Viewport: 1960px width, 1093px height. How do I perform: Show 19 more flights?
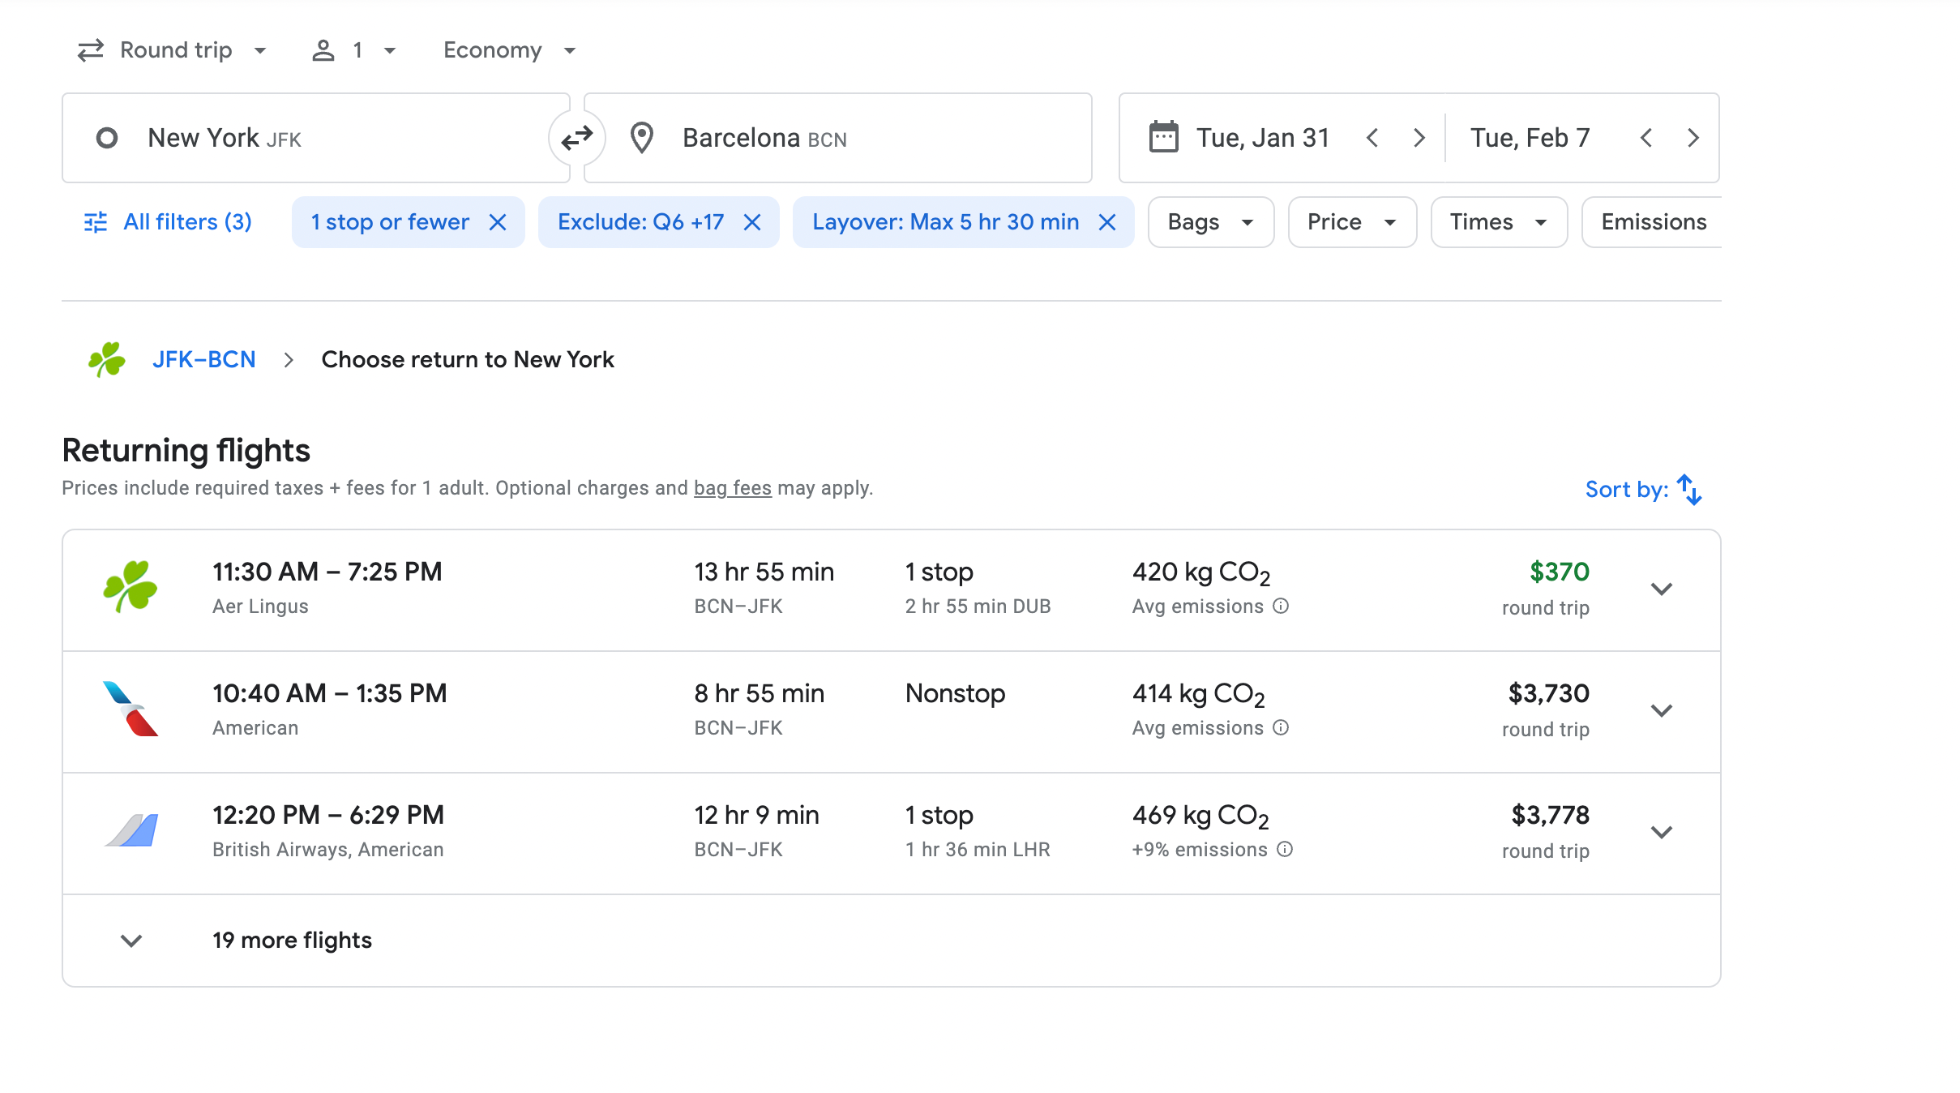tap(292, 941)
